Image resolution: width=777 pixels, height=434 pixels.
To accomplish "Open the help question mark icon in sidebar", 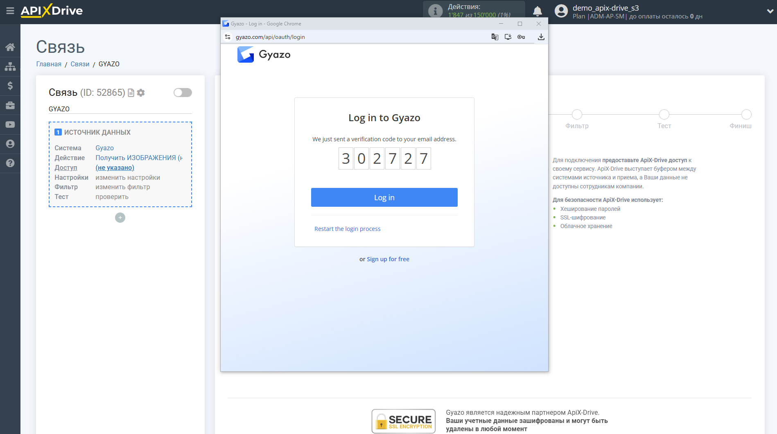I will [10, 163].
